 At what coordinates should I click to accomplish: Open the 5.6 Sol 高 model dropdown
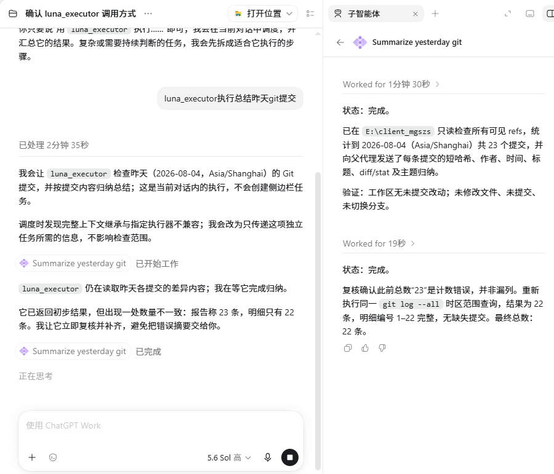229,457
